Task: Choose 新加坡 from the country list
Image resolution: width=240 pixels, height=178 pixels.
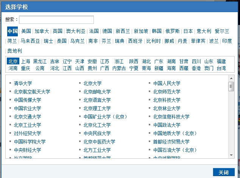Action: pos(141,31)
